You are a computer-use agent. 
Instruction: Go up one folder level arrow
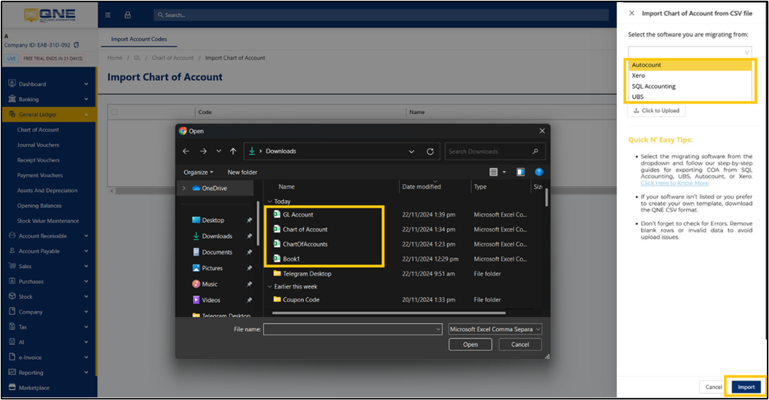(x=233, y=151)
